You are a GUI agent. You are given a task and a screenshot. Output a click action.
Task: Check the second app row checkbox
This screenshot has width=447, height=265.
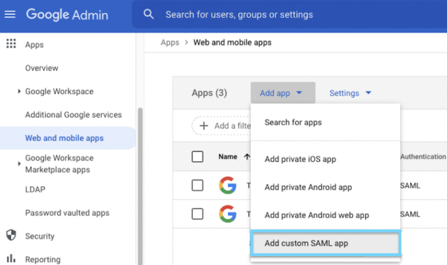click(197, 214)
